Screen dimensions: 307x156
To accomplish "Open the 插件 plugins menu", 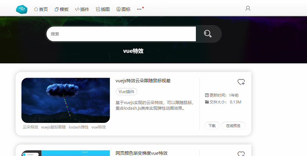I will point(82,9).
